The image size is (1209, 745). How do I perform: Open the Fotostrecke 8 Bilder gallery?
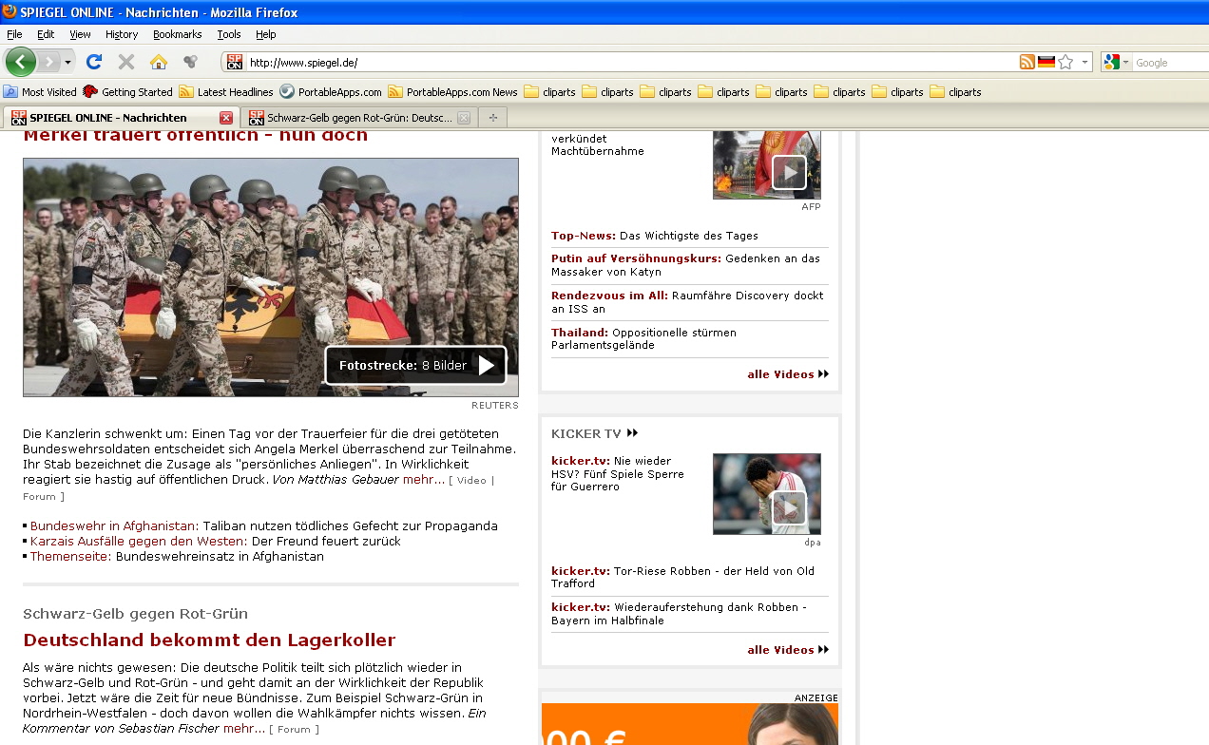pos(415,366)
